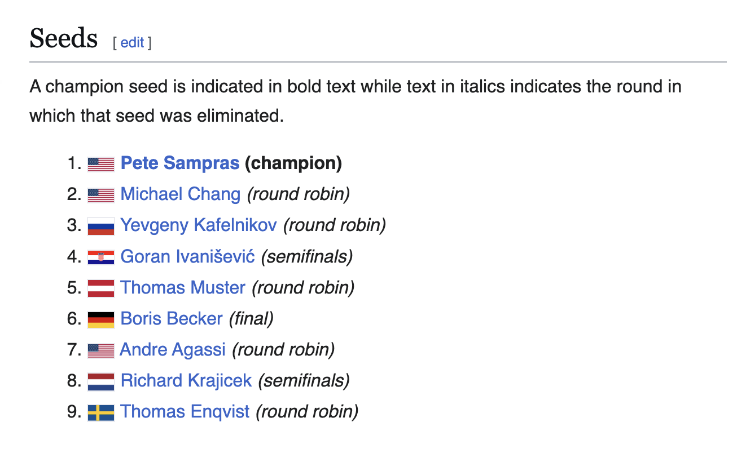The height and width of the screenshot is (453, 737).
Task: Click the Croatian flag beside Goran Ivanišević
Action: tap(101, 257)
